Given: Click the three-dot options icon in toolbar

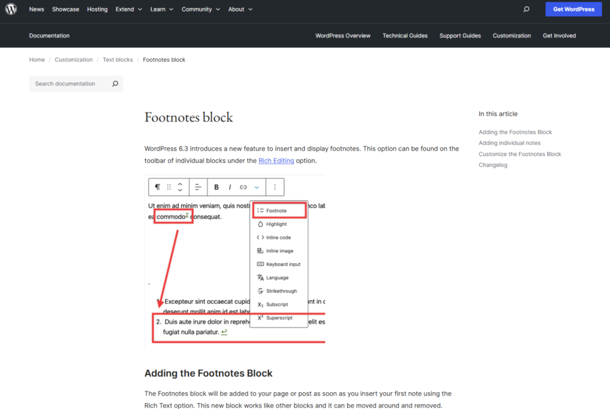Looking at the screenshot, I should pyautogui.click(x=274, y=187).
